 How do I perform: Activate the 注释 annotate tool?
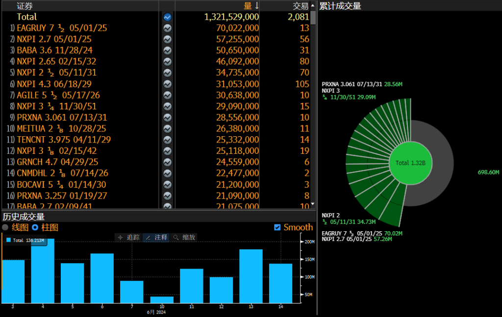point(156,237)
